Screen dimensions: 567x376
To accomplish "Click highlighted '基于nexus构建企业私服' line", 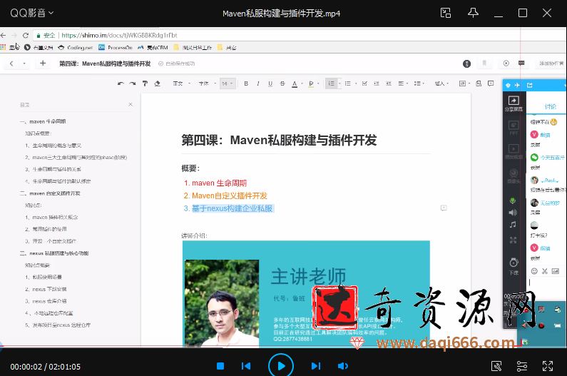I will tap(232, 208).
